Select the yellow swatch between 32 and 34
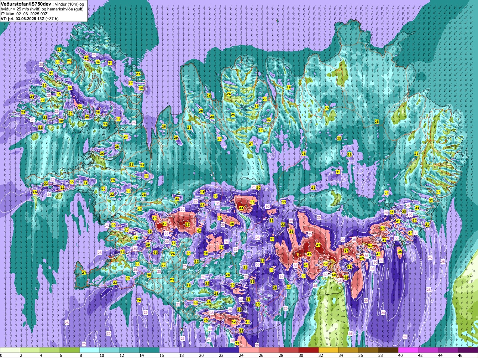 click(x=329, y=351)
